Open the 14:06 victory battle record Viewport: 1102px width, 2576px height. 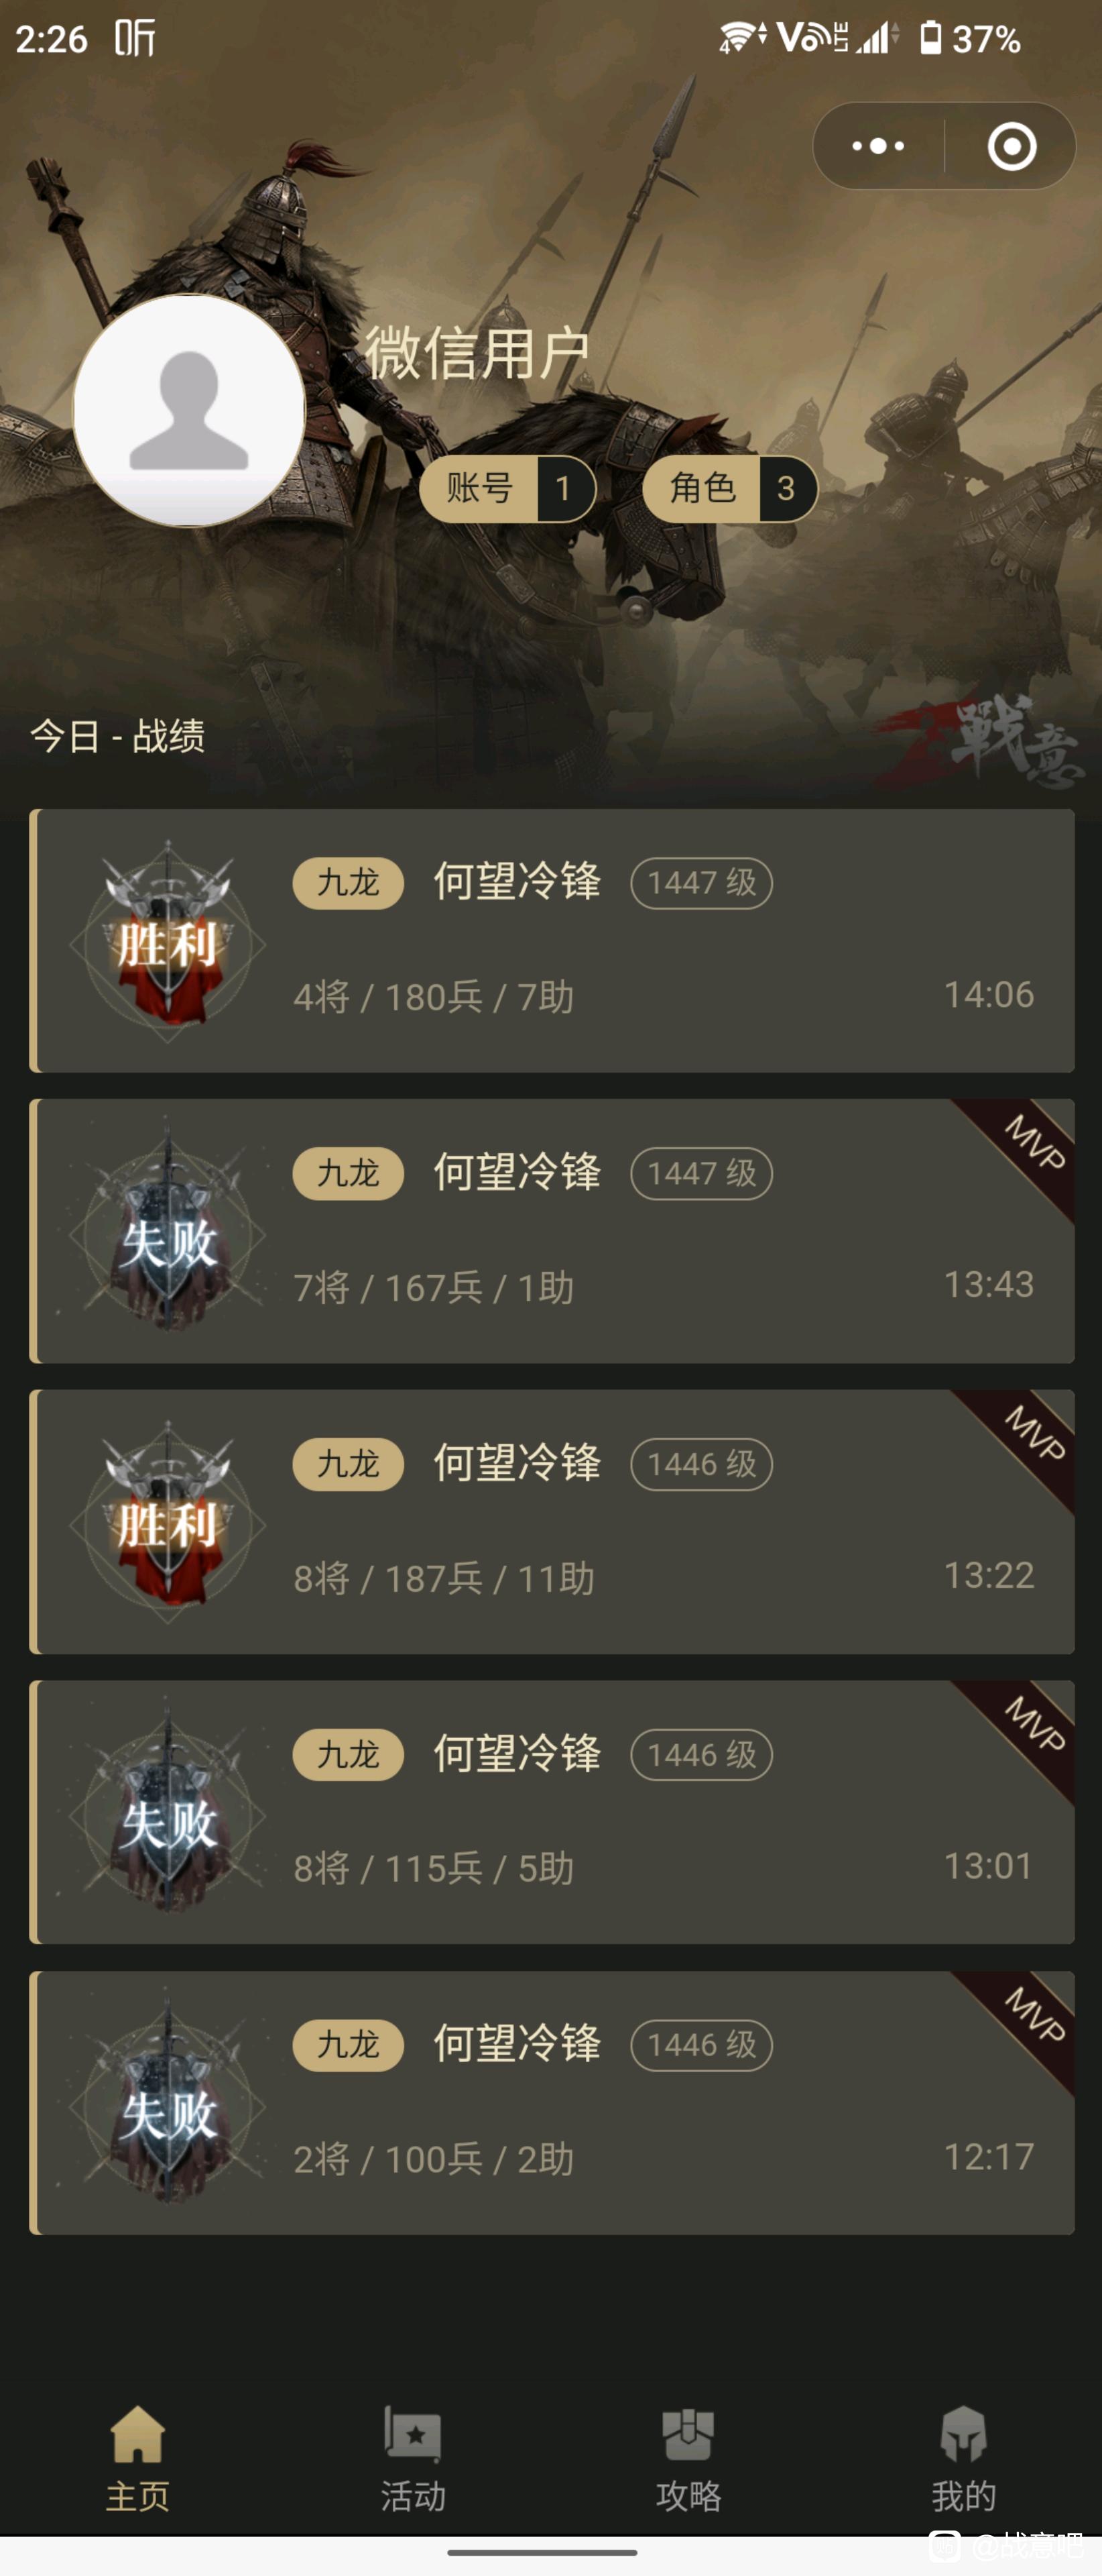click(x=552, y=940)
